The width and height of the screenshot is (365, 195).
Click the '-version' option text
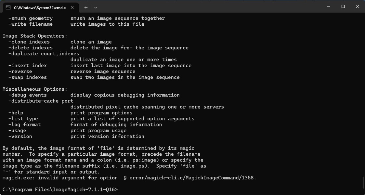(x=20, y=136)
